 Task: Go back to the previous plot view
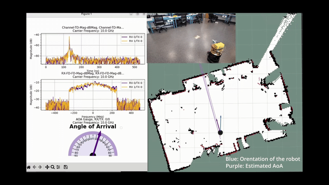click(x=35, y=167)
